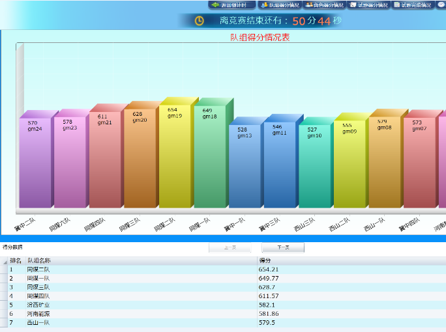Screen dimensions: 446x332
Task: Click the red chart title 队组得分情况表
Action: (260, 38)
